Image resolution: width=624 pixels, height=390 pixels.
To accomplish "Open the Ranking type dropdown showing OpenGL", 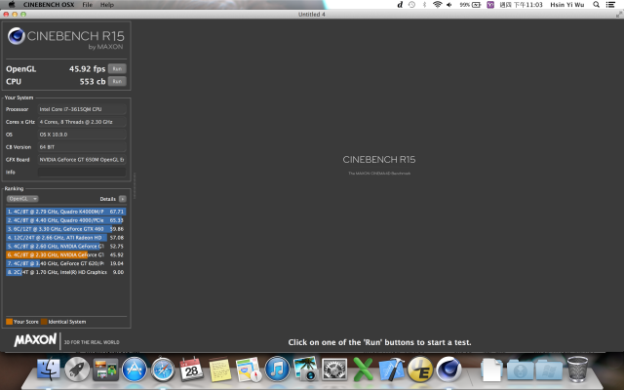I will pyautogui.click(x=22, y=199).
